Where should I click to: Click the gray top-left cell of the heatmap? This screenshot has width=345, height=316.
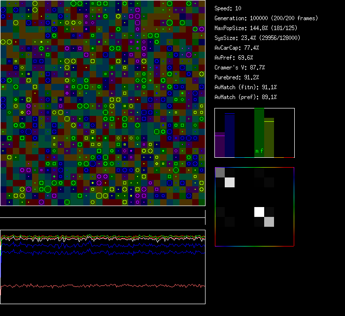click(220, 173)
